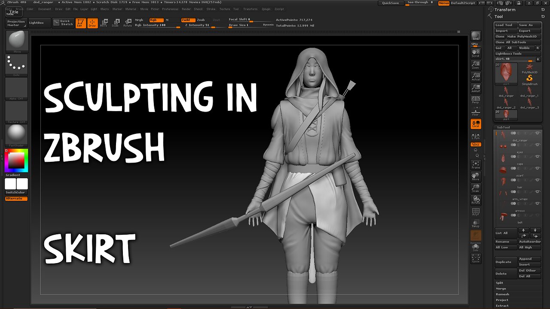Expand the Extract section
Screen dimensions: 550x309
[x=502, y=306]
